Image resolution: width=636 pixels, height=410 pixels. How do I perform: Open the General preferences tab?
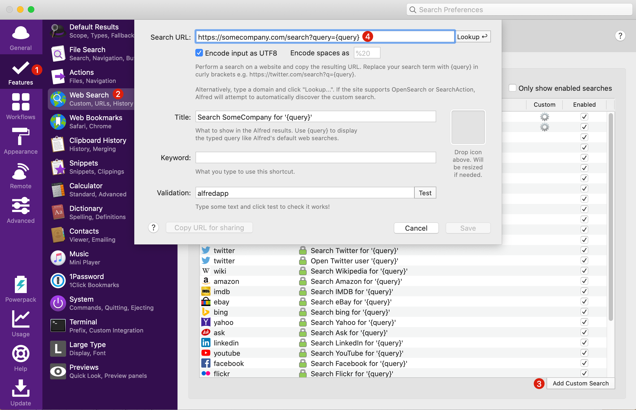pyautogui.click(x=21, y=37)
